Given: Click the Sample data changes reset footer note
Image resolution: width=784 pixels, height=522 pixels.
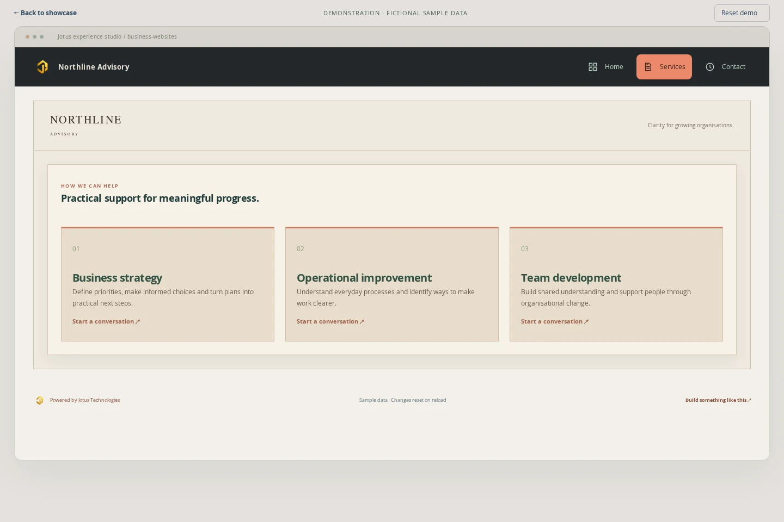Looking at the screenshot, I should point(402,400).
